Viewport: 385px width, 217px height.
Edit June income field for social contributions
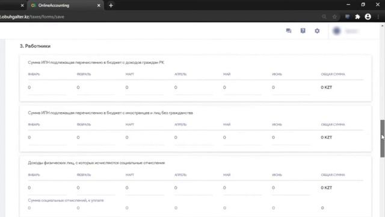pyautogui.click(x=291, y=188)
